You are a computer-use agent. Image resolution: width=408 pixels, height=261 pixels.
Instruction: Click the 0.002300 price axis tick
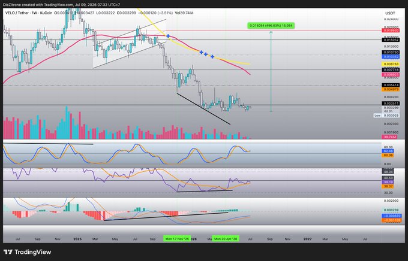click(x=391, y=124)
